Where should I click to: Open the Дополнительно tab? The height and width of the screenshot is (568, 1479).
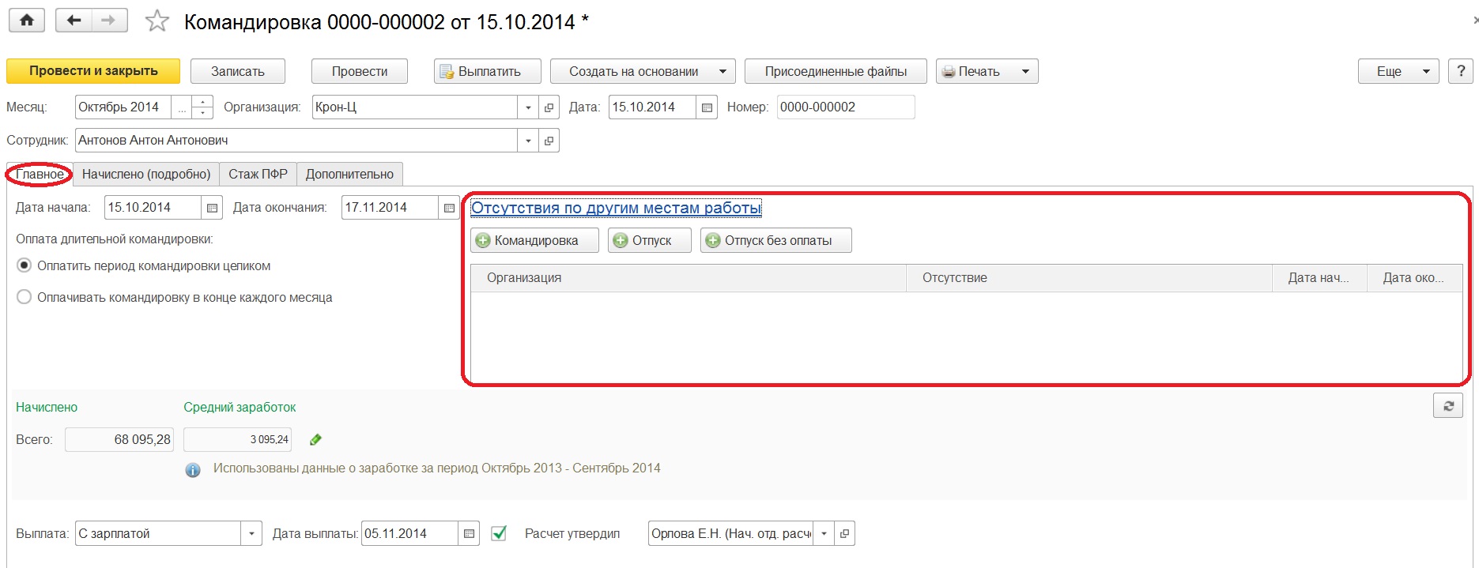(x=349, y=175)
